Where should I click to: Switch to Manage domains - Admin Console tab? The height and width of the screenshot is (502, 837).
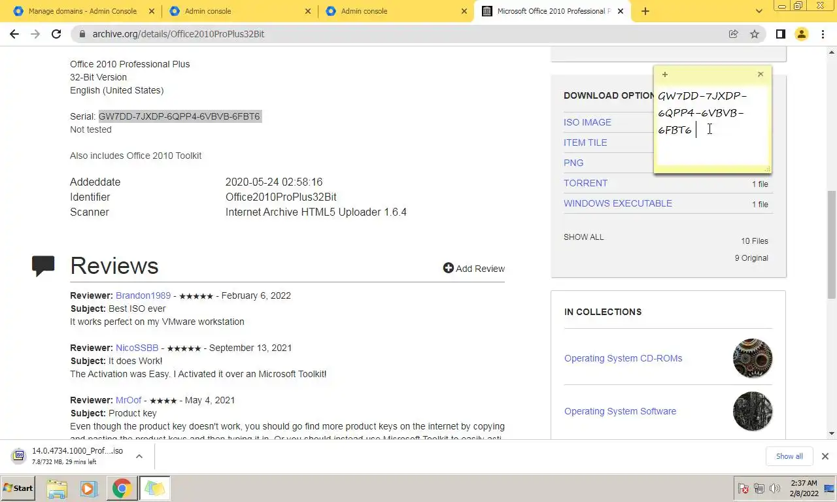click(x=81, y=11)
